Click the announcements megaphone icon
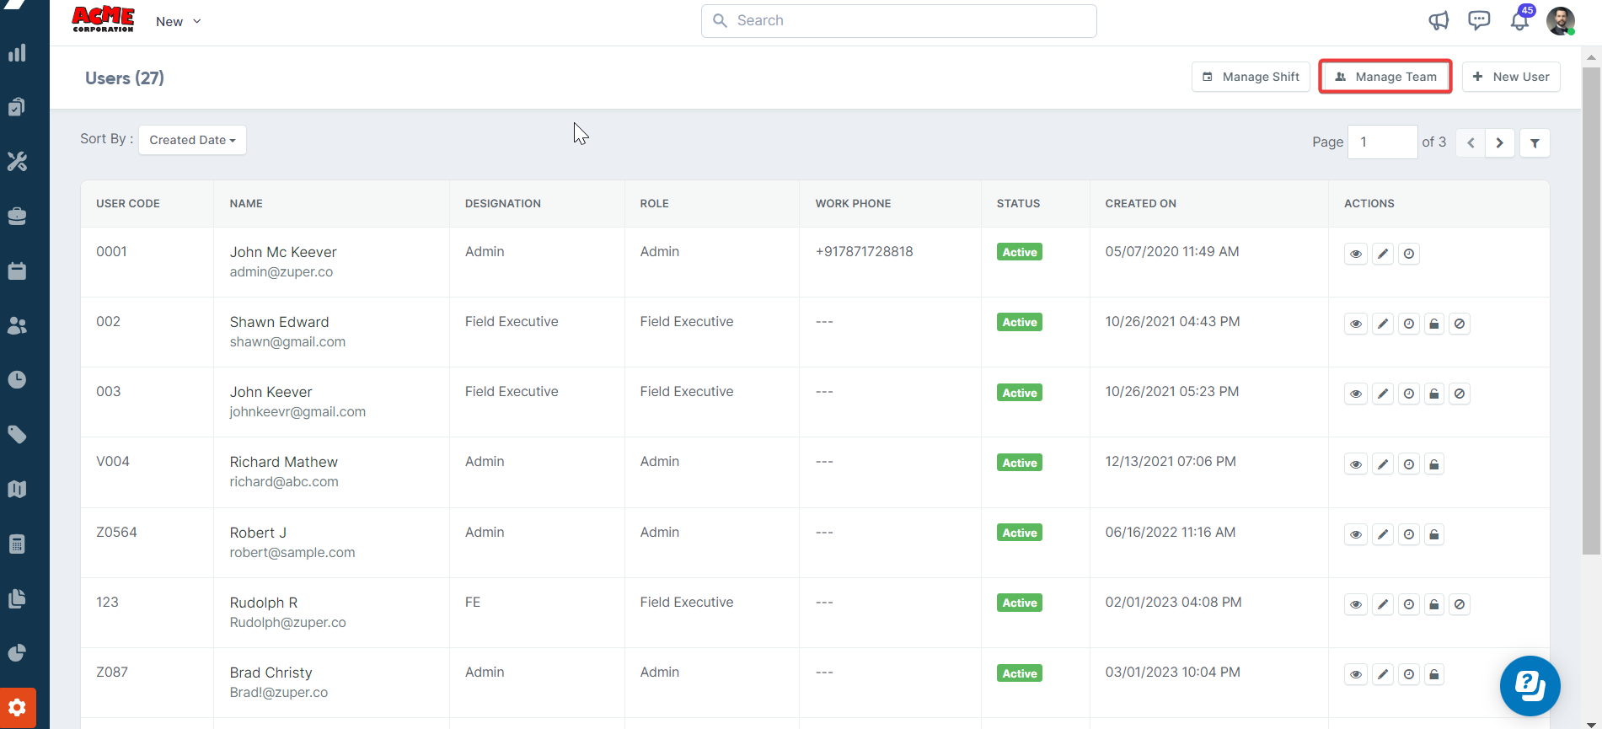This screenshot has height=729, width=1602. point(1438,21)
